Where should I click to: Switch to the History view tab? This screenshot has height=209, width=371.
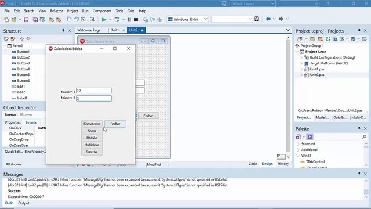283,164
